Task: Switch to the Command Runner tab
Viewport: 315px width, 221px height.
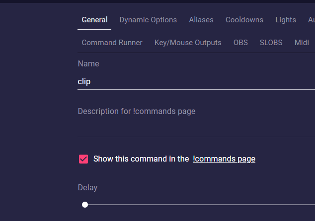Action: [x=112, y=43]
